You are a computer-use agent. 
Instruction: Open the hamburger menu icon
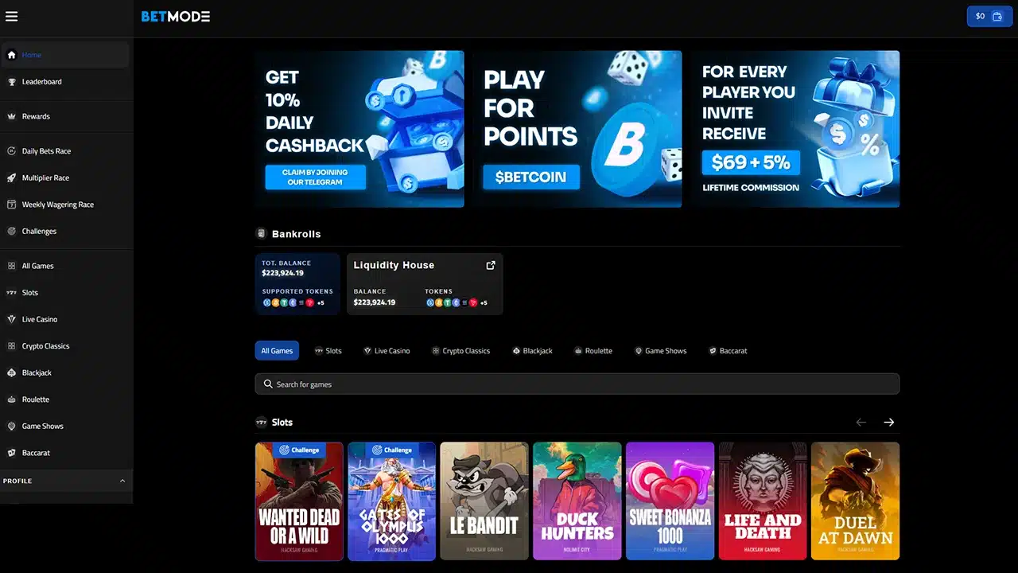click(x=11, y=16)
